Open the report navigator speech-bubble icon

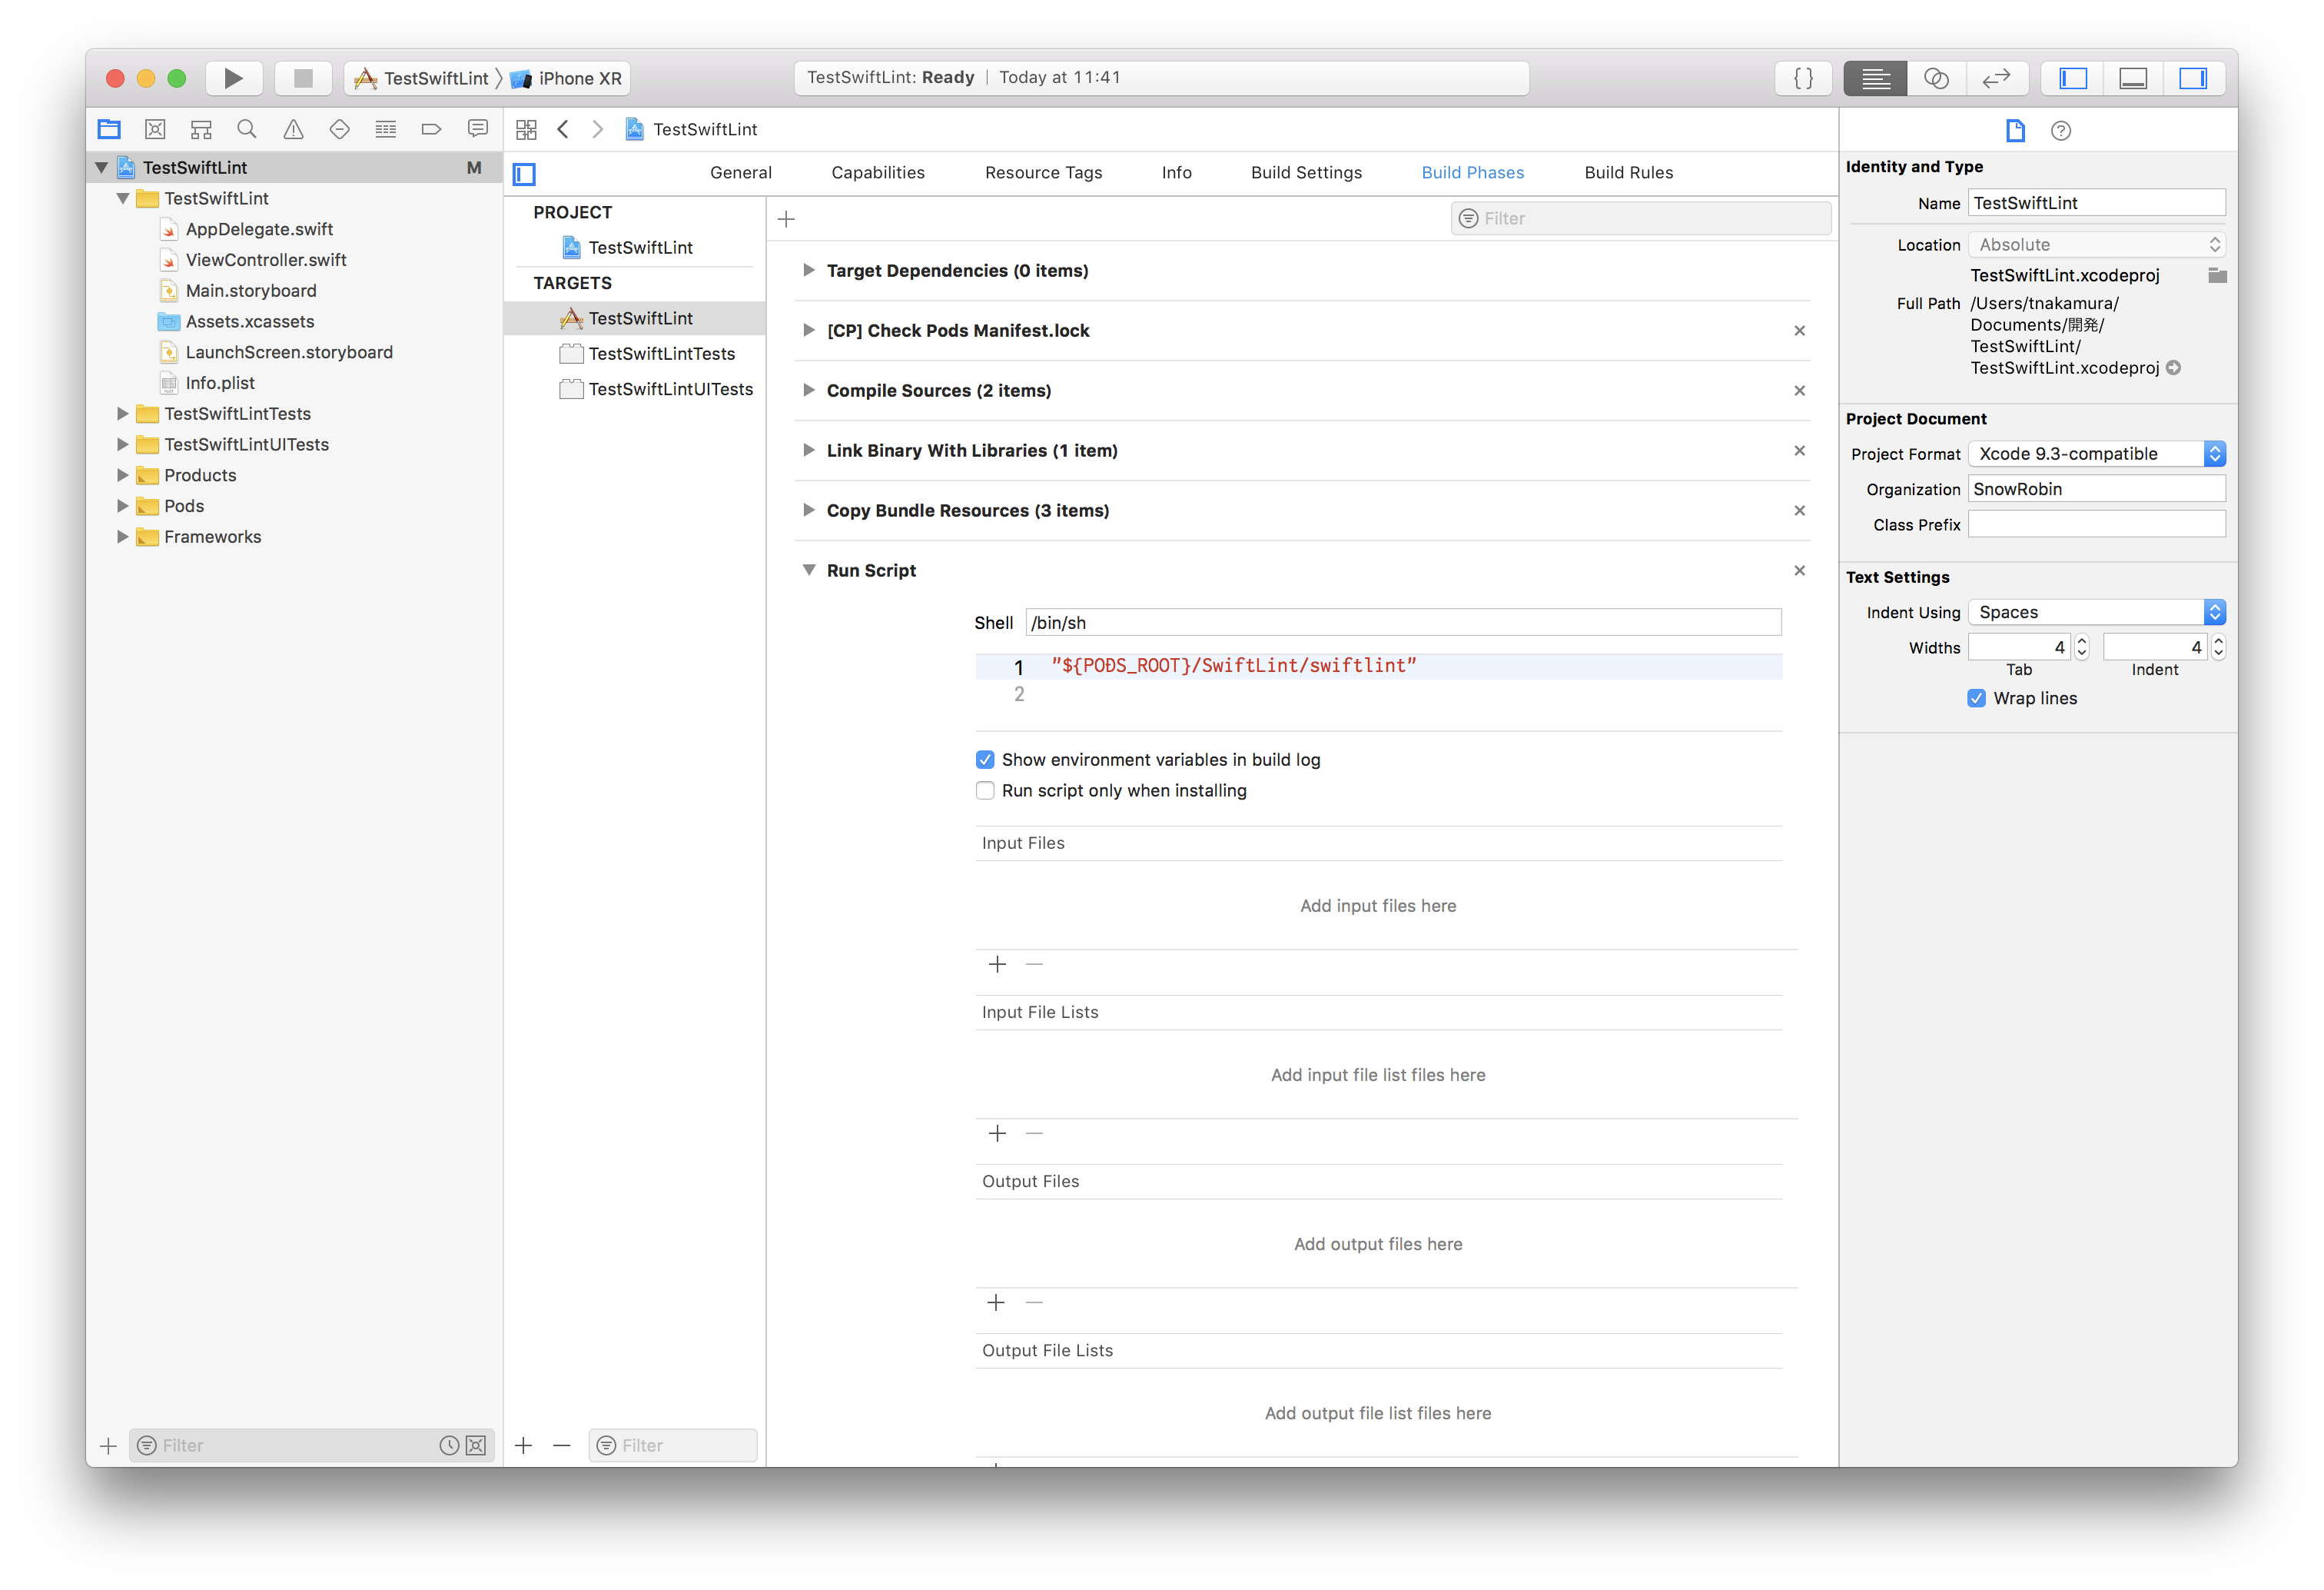[478, 129]
